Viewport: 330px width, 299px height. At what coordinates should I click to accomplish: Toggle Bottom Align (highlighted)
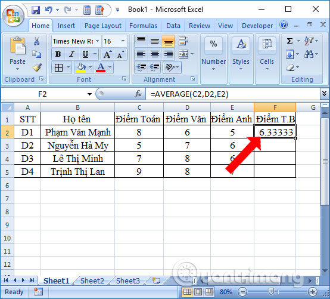coord(169,41)
